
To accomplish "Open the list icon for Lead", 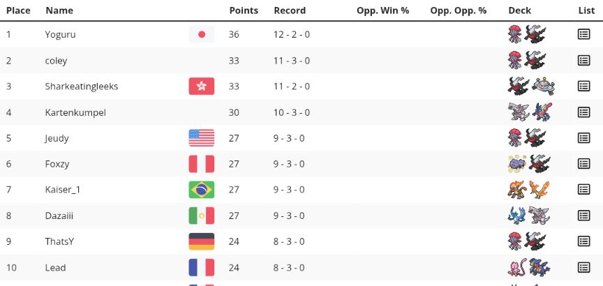I will tap(584, 267).
